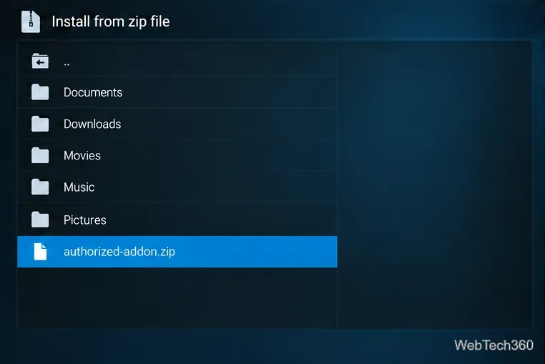Click the Documents folder icon
The width and height of the screenshot is (545, 364).
40,92
